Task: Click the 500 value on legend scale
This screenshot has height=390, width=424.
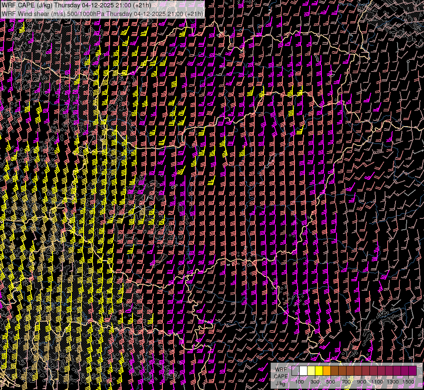Action: click(330, 382)
